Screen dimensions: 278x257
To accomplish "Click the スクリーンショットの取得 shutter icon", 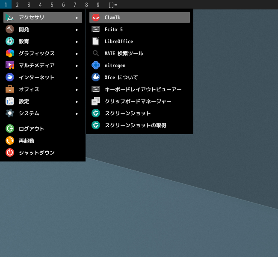I will pyautogui.click(x=96, y=125).
